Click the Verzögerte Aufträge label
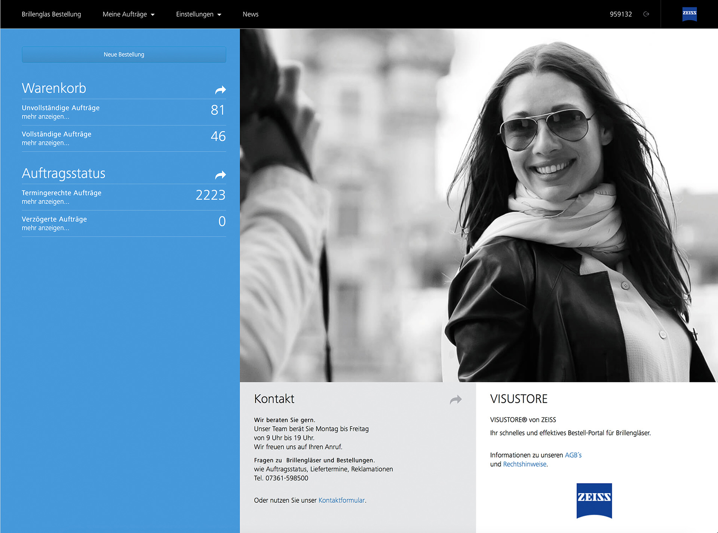This screenshot has width=718, height=533. (54, 219)
